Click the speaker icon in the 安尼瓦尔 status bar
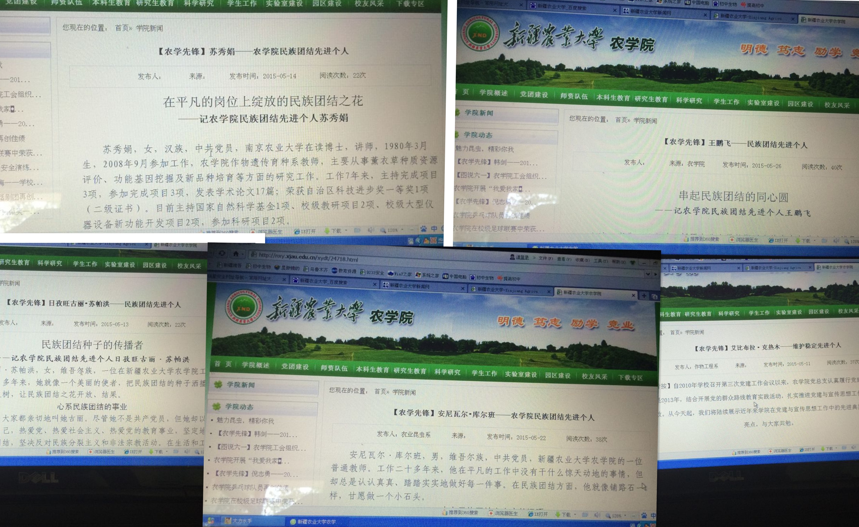 598,515
